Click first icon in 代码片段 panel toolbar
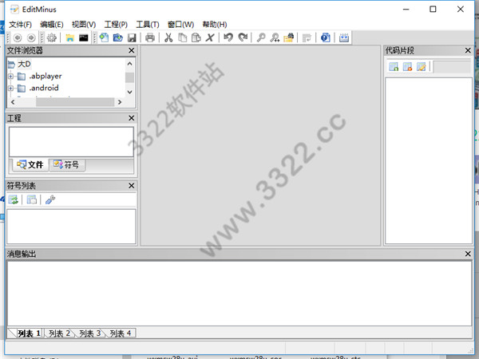 click(394, 66)
